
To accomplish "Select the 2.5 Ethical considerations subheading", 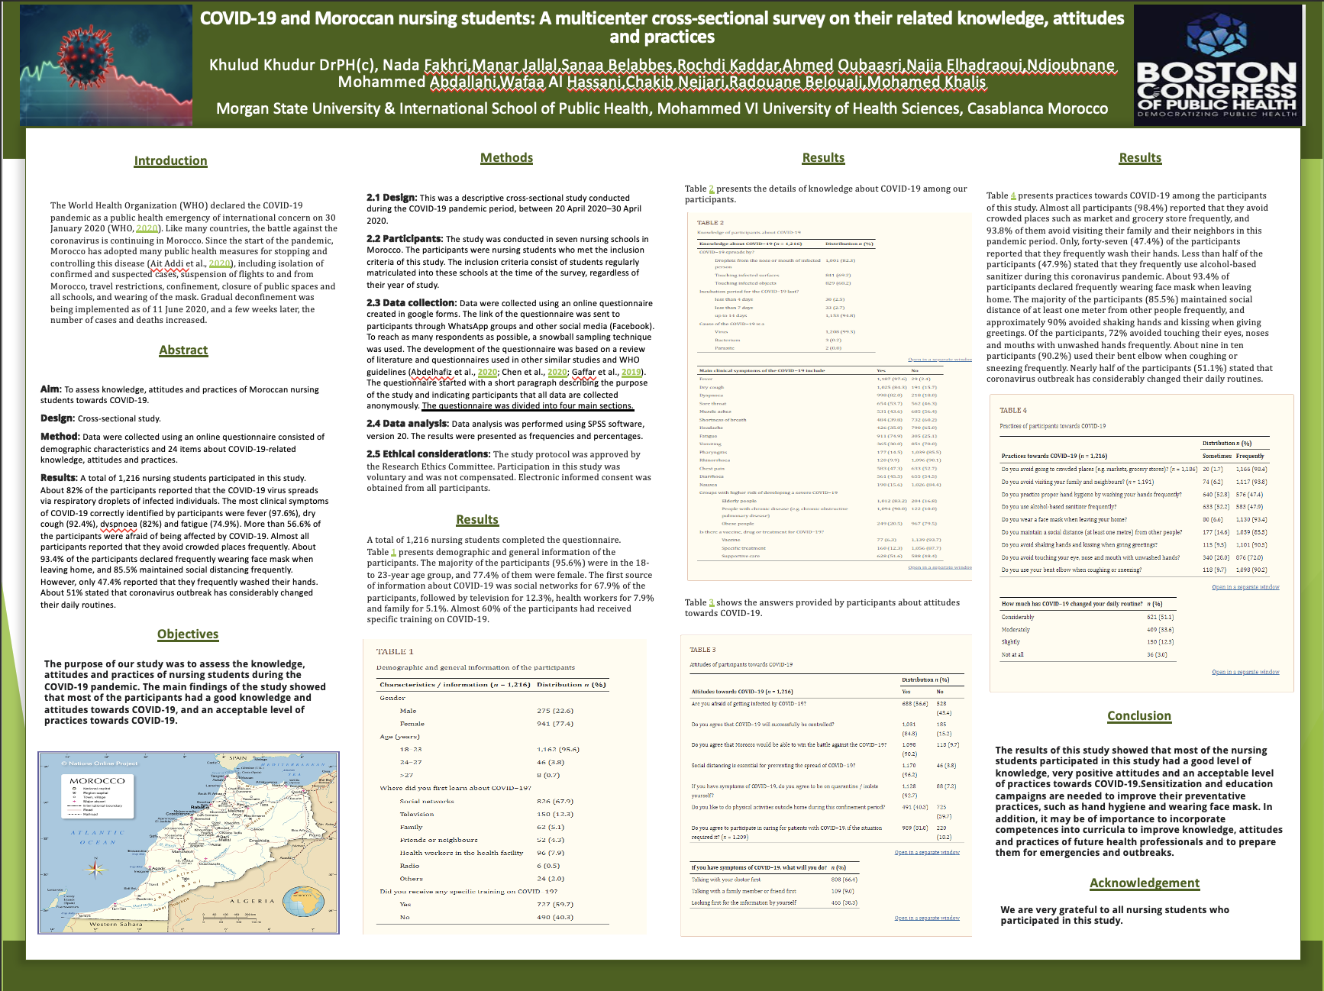I will 428,454.
